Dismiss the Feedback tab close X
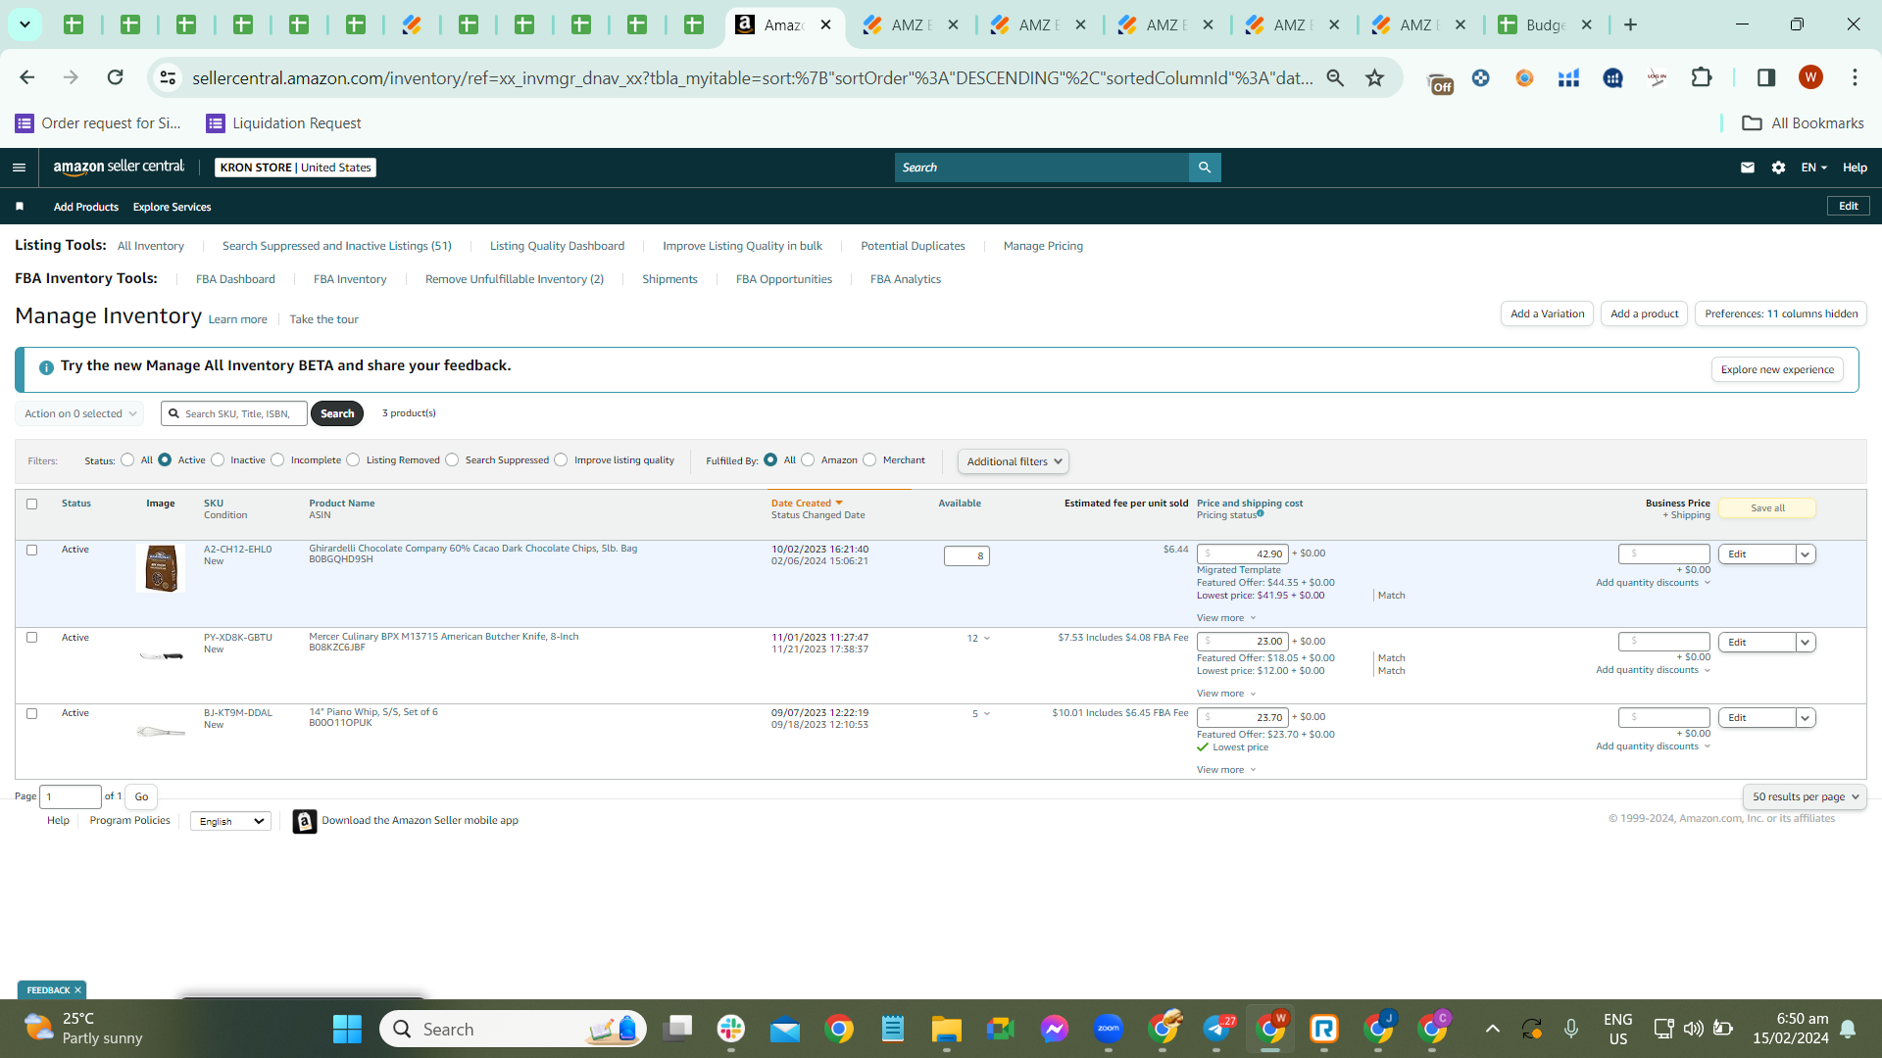This screenshot has width=1882, height=1058. click(x=78, y=990)
